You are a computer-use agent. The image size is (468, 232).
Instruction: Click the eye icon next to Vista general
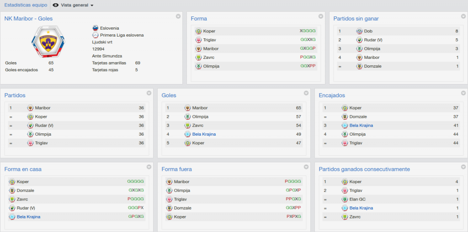click(x=55, y=5)
